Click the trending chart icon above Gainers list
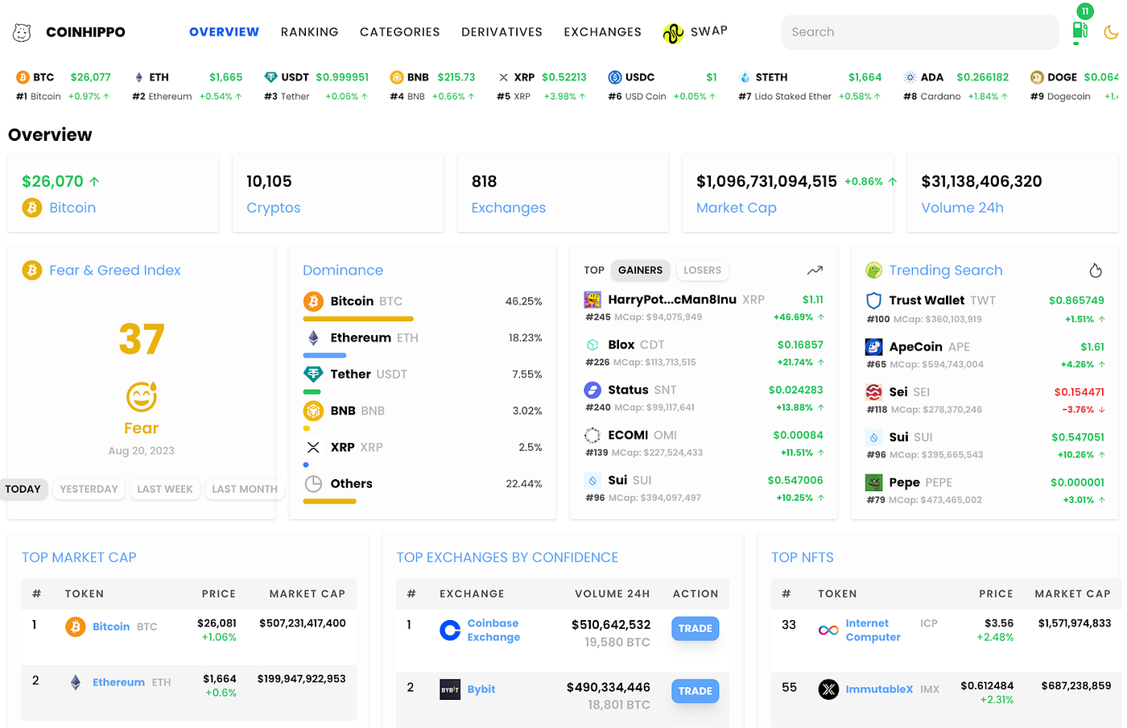This screenshot has height=728, width=1127. [814, 271]
